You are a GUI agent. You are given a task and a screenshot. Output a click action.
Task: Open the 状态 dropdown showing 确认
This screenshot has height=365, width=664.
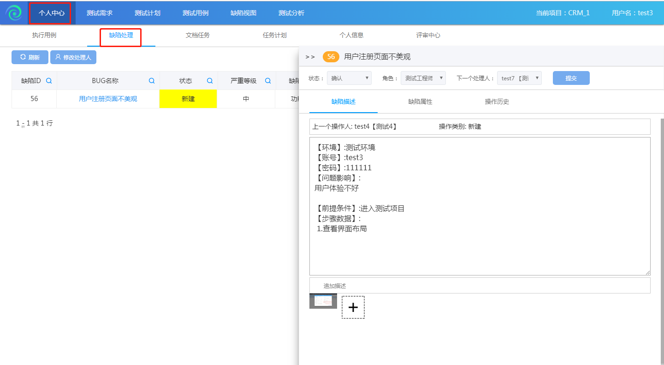pos(349,78)
